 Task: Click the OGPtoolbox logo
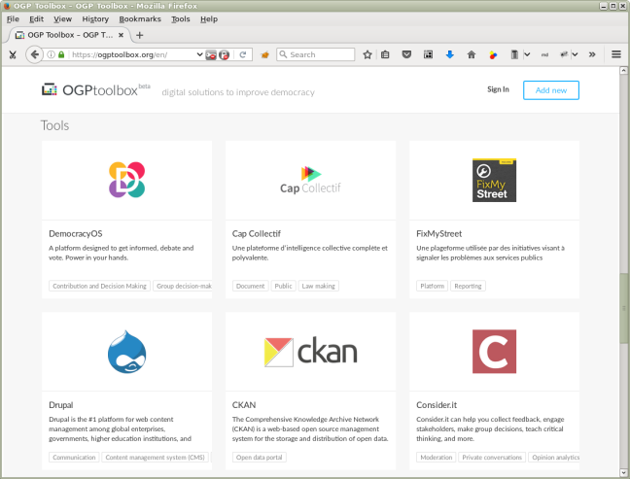tap(96, 90)
